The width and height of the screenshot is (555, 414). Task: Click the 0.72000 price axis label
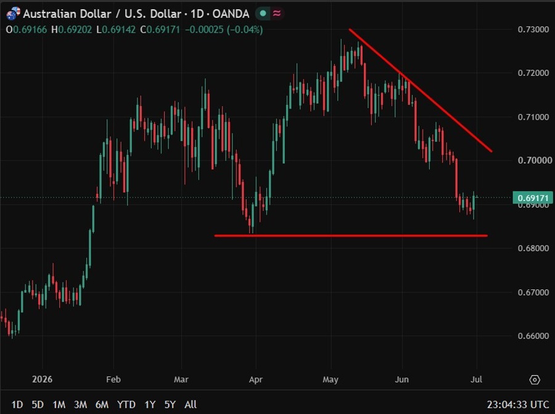click(533, 73)
